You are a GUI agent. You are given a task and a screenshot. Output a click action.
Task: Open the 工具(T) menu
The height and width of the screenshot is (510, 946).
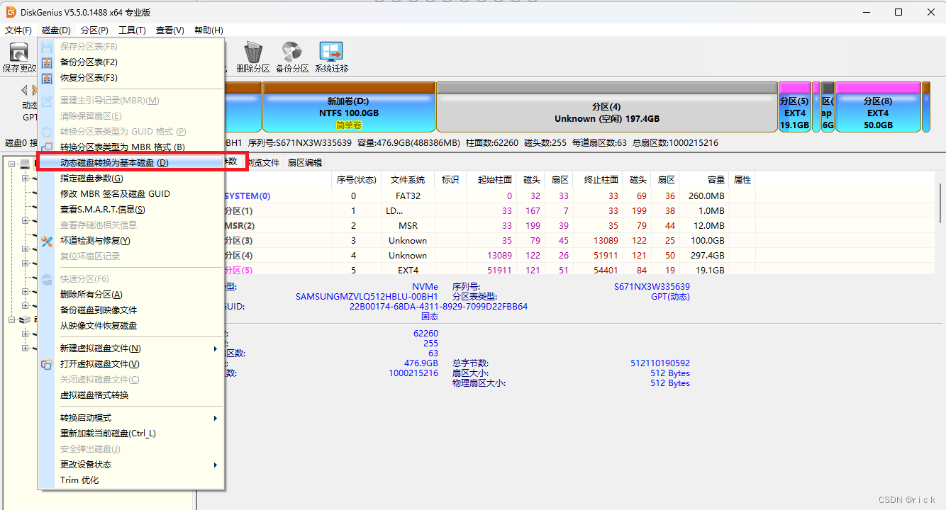pos(132,30)
